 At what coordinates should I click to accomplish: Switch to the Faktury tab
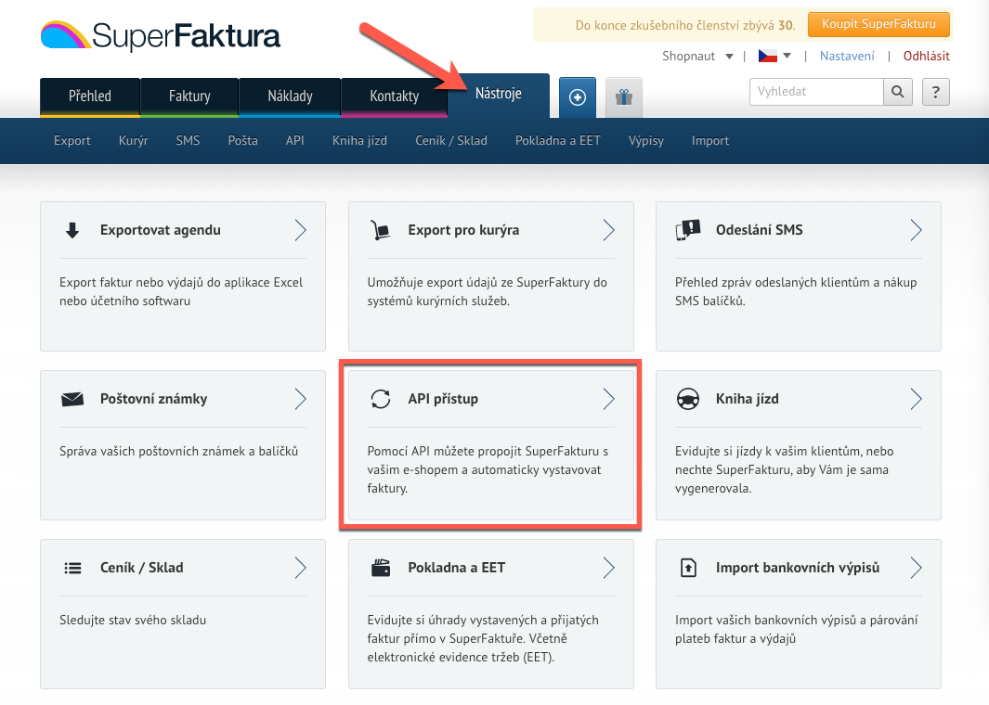(189, 96)
